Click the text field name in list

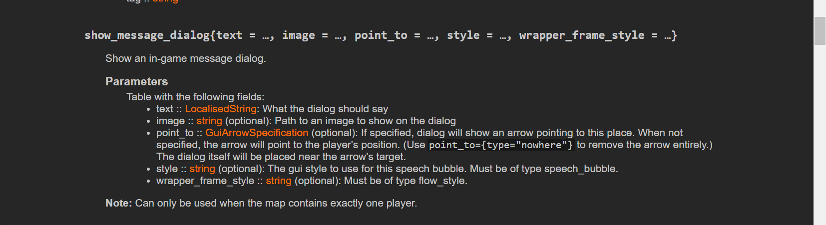click(x=164, y=109)
